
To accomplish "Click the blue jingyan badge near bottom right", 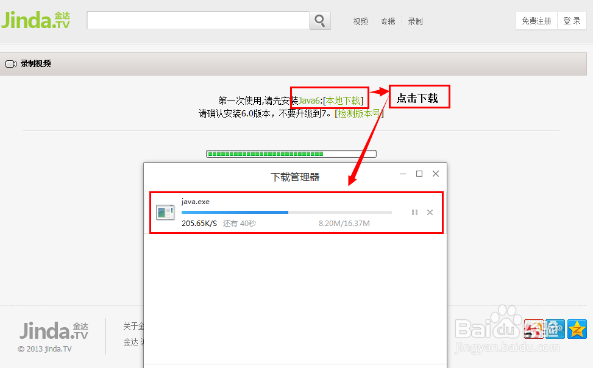I will click(555, 329).
